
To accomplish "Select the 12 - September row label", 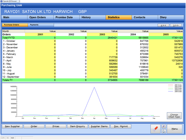I will coord(11,77).
